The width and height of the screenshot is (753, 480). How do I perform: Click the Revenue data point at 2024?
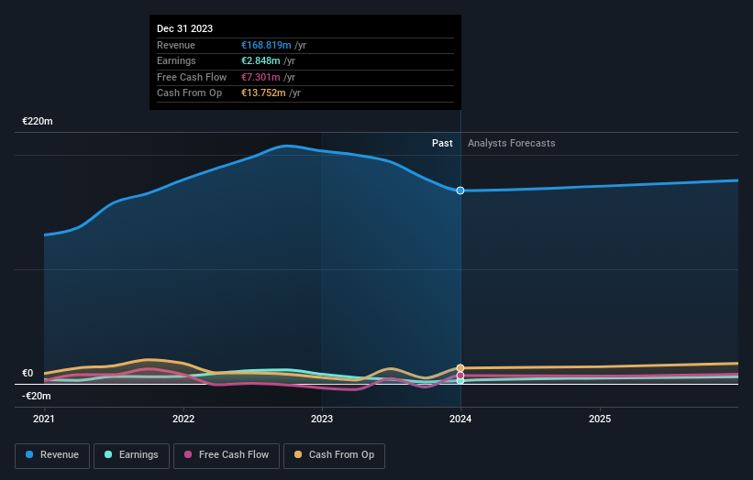click(x=460, y=191)
